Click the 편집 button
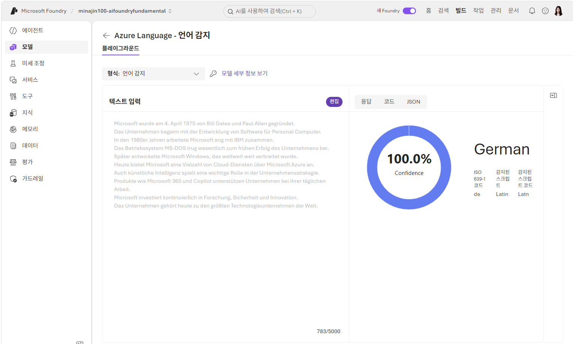 pyautogui.click(x=334, y=102)
